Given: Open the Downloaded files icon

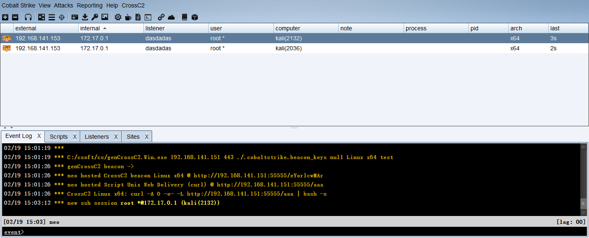Looking at the screenshot, I should click(85, 17).
